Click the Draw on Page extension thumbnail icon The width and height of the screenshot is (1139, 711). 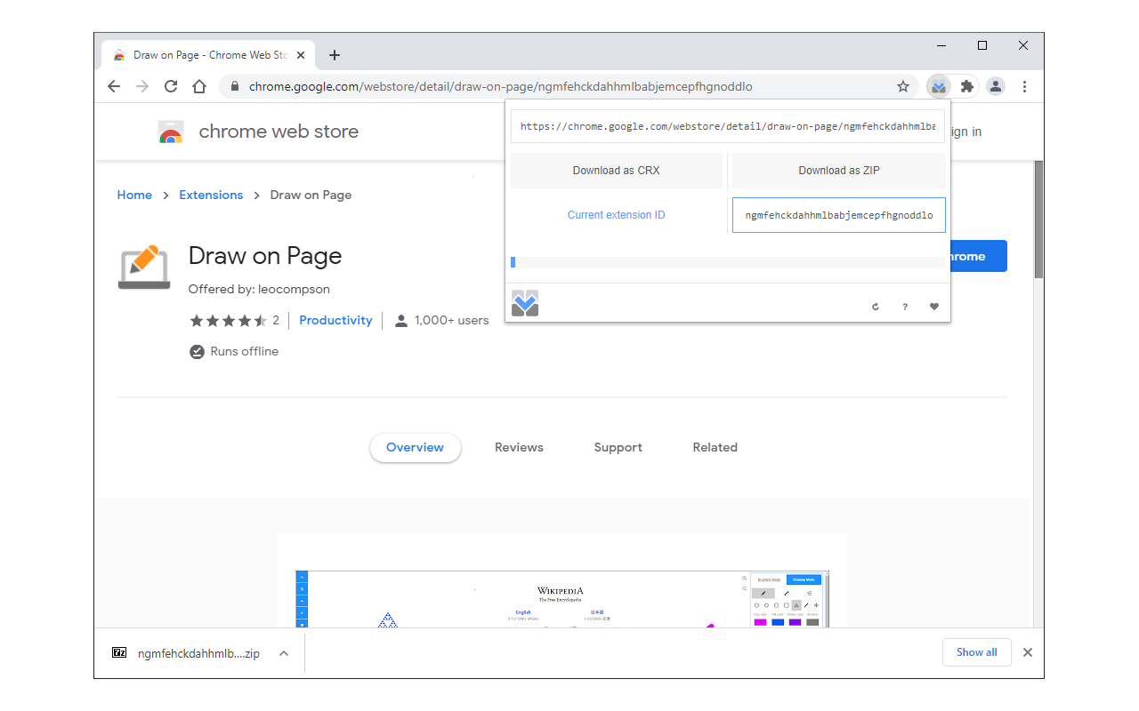pos(143,267)
